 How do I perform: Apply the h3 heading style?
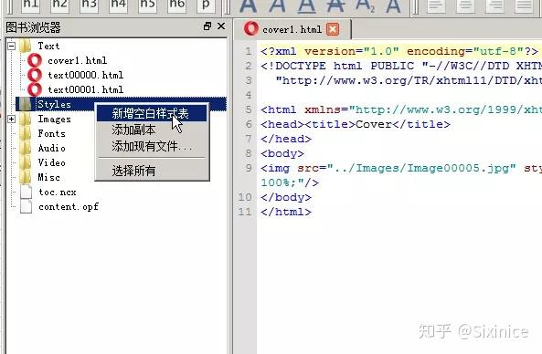[x=90, y=5]
